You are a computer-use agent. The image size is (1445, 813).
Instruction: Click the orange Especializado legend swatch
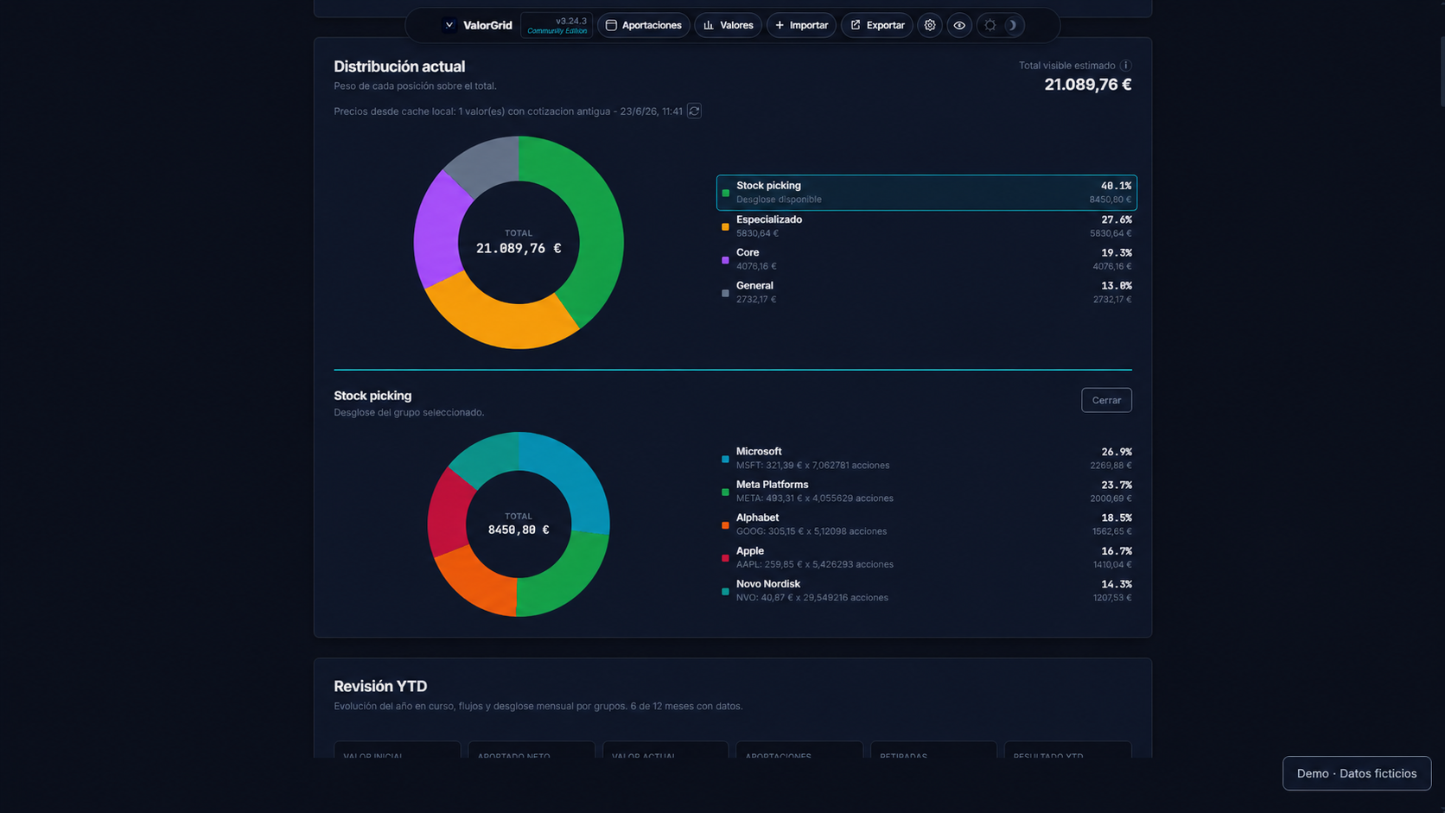pos(725,226)
